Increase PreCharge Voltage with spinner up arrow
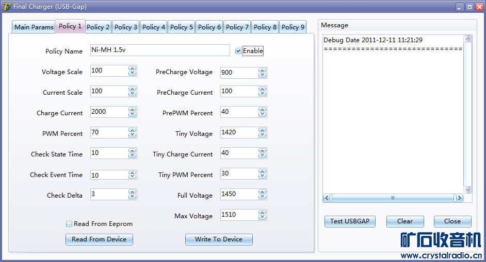This screenshot has height=262, width=486. [263, 70]
